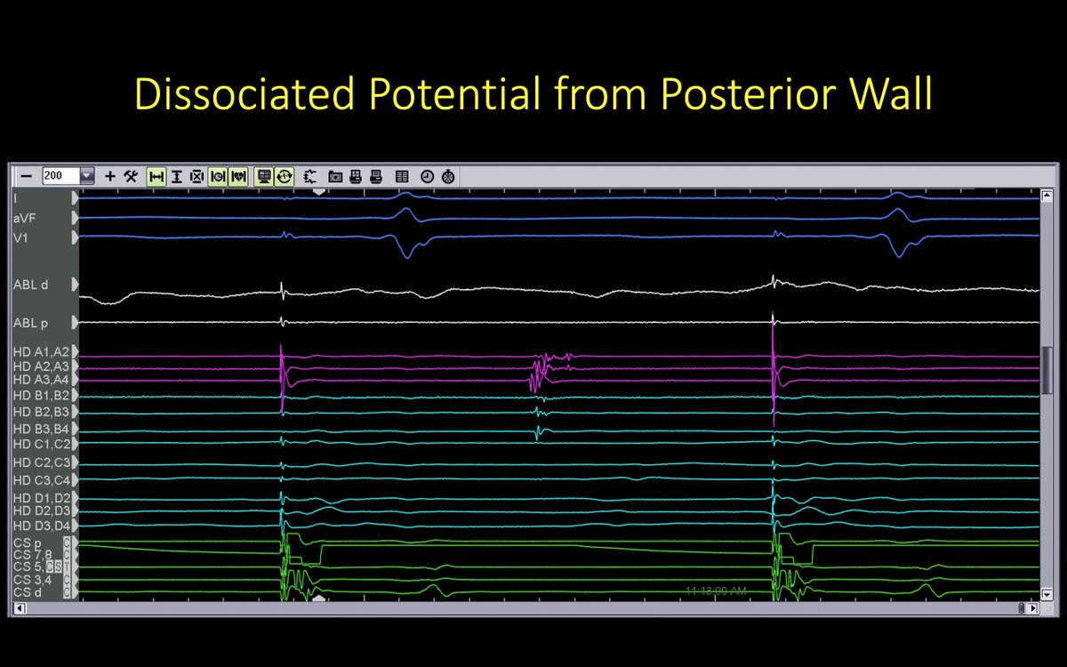Image resolution: width=1067 pixels, height=667 pixels.
Task: Click the second printer icon in toolbar
Action: (x=376, y=176)
